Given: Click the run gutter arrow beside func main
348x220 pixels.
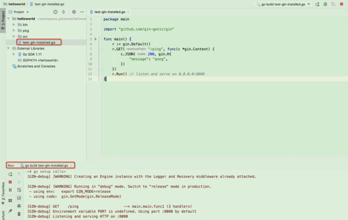Looking at the screenshot, I should point(96,39).
